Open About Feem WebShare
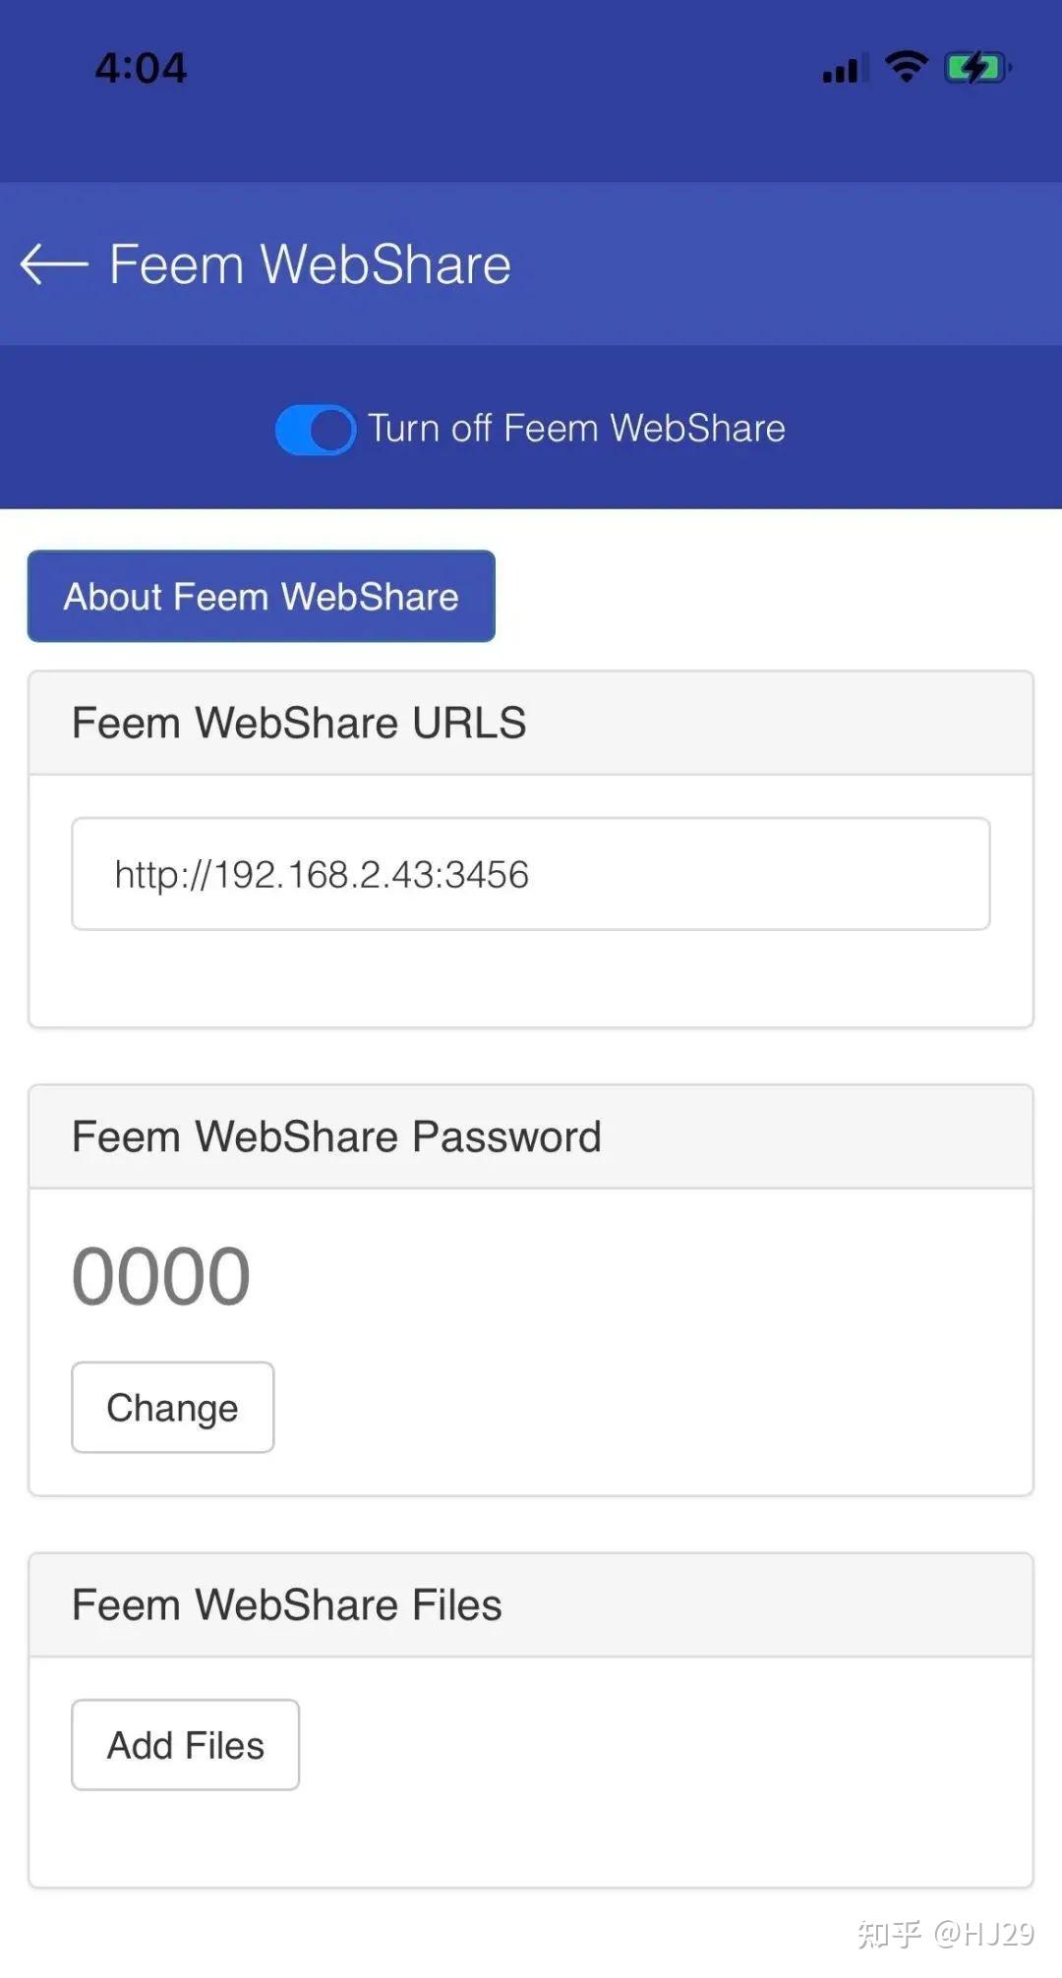 [261, 596]
